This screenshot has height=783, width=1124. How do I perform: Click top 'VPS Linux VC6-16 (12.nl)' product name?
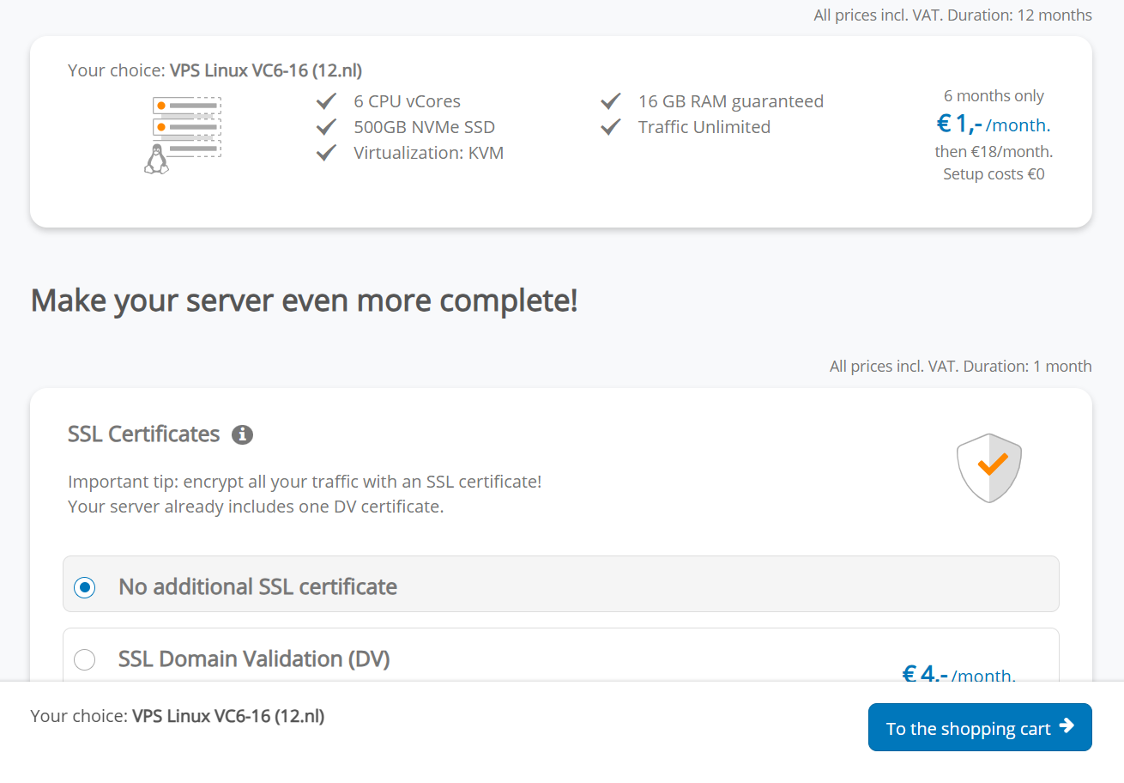click(x=266, y=70)
